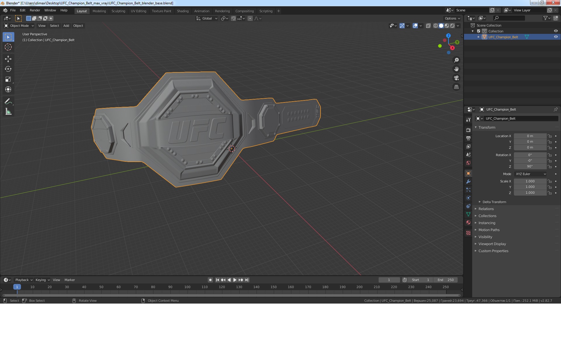Click frame 1 on the timeline

coord(17,287)
